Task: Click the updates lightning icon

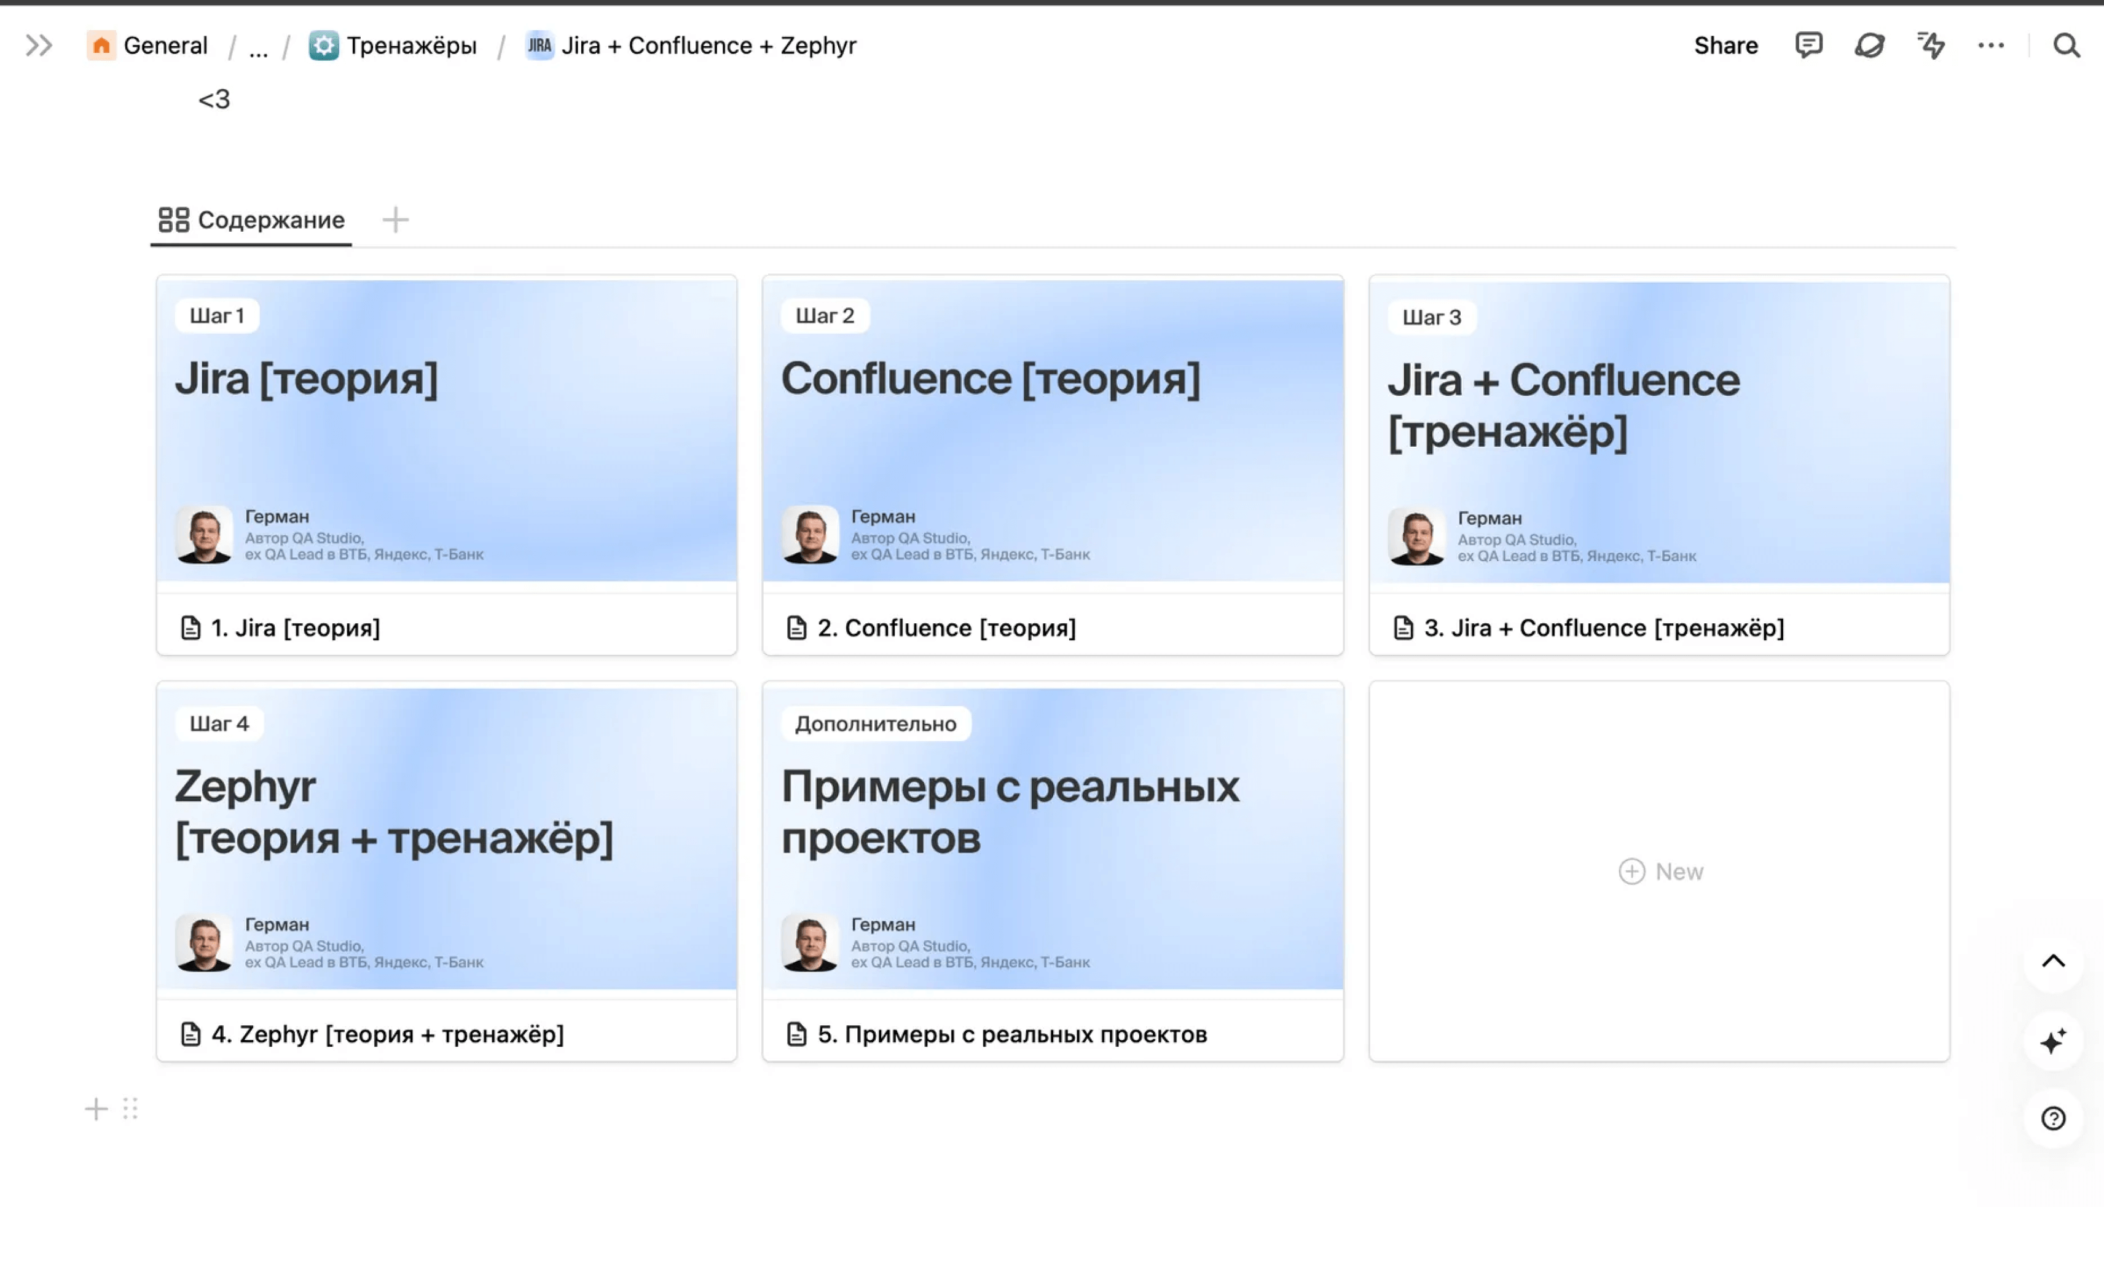Action: point(1930,44)
